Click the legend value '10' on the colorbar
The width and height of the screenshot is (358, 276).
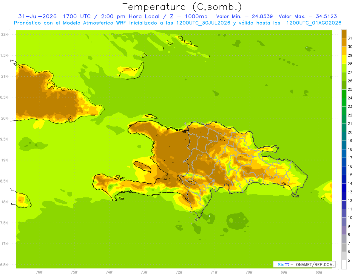(x=350, y=218)
